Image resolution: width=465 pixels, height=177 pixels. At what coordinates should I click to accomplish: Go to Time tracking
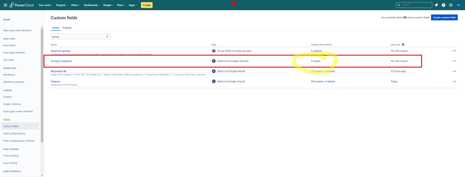[11, 156]
